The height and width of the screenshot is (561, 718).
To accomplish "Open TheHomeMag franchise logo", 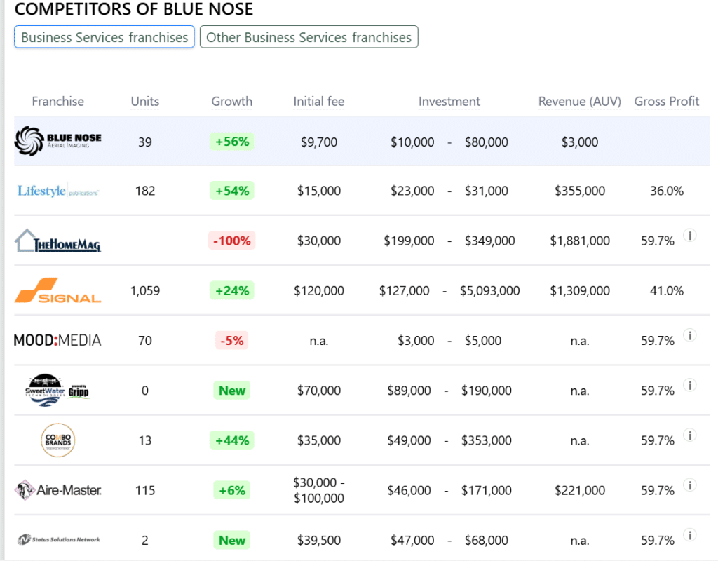I will (x=58, y=241).
